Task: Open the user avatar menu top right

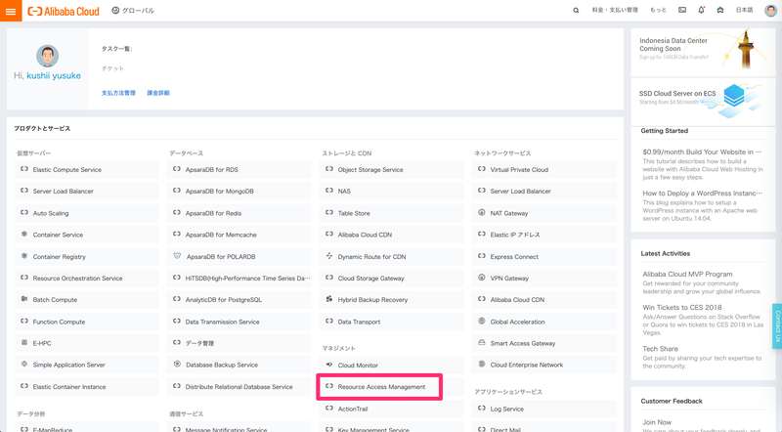Action: 770,11
